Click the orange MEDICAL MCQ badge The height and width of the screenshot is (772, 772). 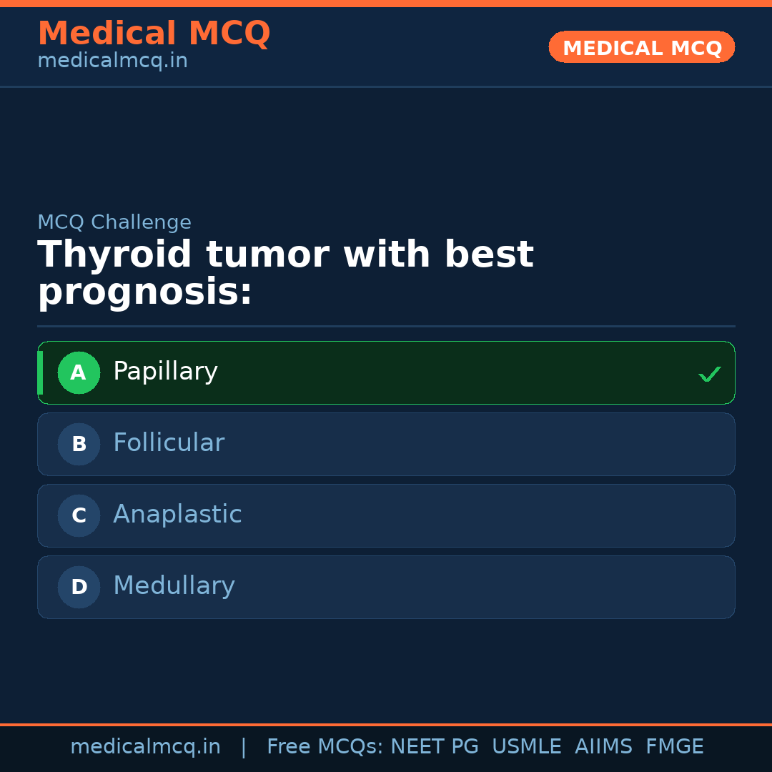click(x=642, y=47)
